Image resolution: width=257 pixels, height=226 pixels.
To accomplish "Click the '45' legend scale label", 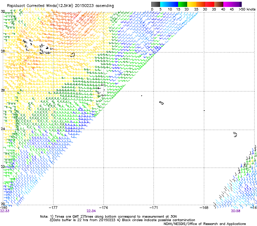I will pyautogui.click(x=232, y=9).
